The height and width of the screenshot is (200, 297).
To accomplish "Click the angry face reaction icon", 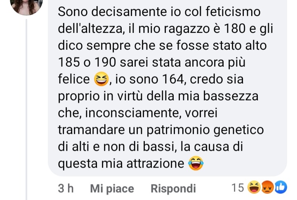I will coord(267,187).
